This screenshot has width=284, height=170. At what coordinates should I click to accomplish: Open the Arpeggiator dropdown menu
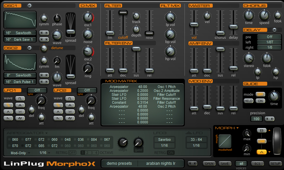pos(46,133)
